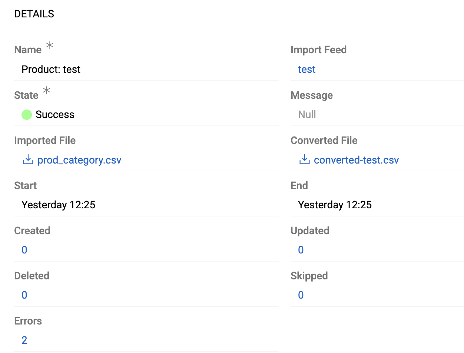
Task: Click the Created count of 0
Action: (24, 250)
